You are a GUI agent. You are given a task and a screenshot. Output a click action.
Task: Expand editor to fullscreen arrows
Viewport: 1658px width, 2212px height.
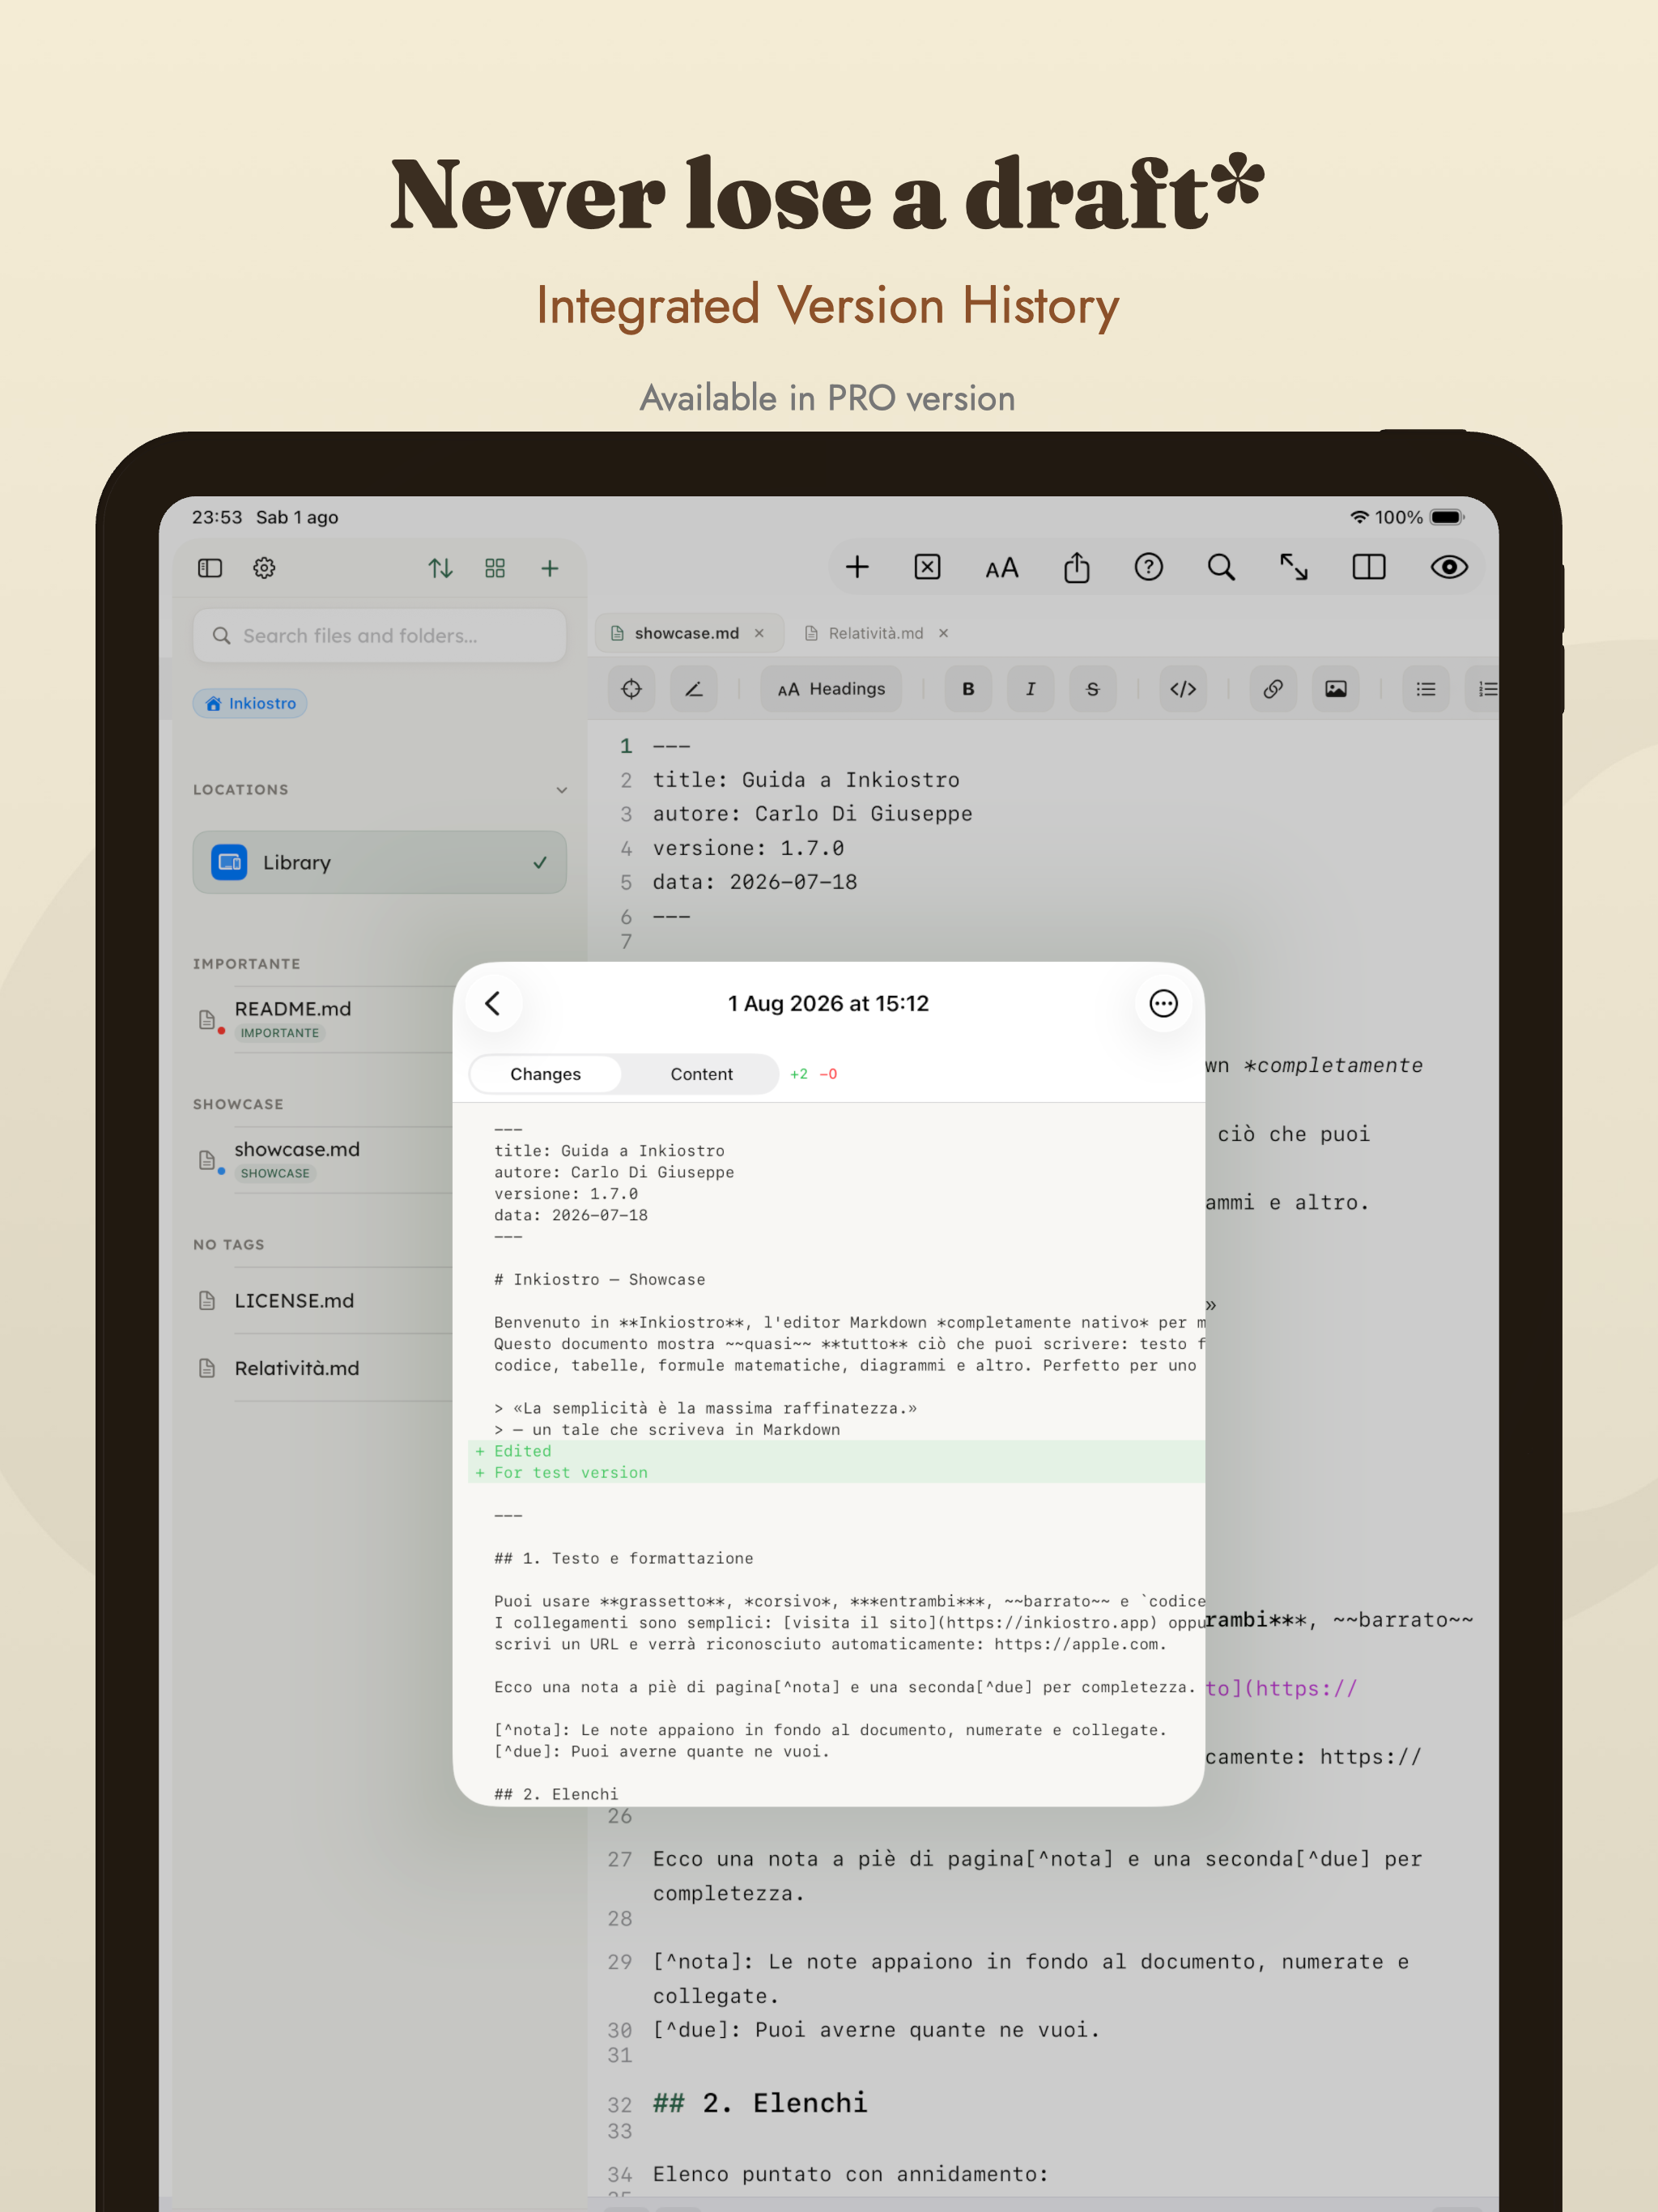[1294, 567]
